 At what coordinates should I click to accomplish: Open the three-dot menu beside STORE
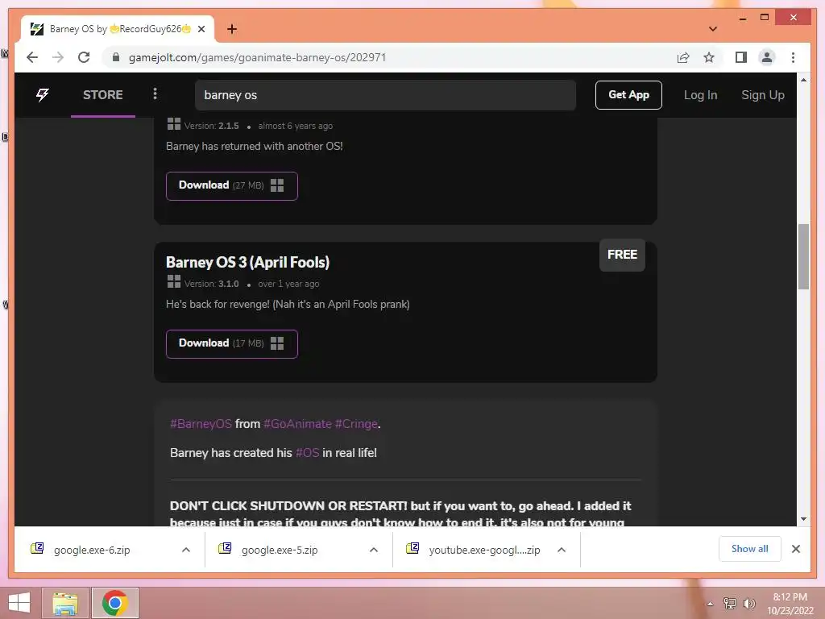155,93
